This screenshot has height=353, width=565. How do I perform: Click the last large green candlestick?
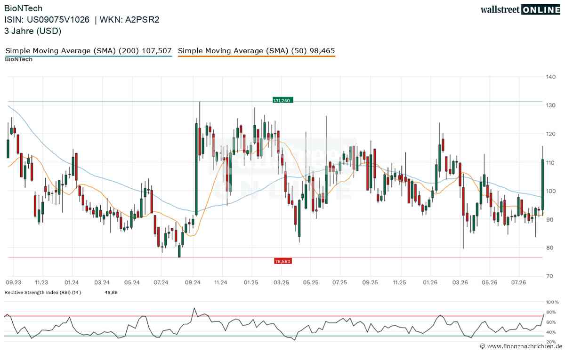click(x=543, y=185)
